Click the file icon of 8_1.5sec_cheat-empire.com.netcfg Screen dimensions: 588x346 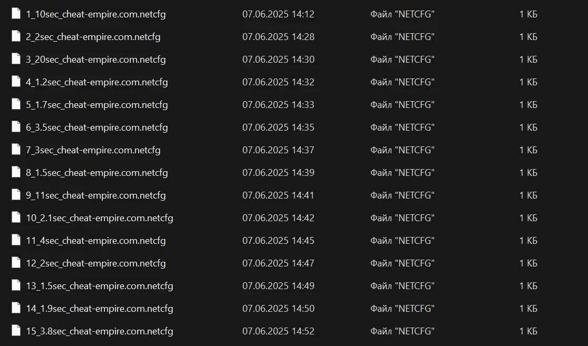(16, 173)
